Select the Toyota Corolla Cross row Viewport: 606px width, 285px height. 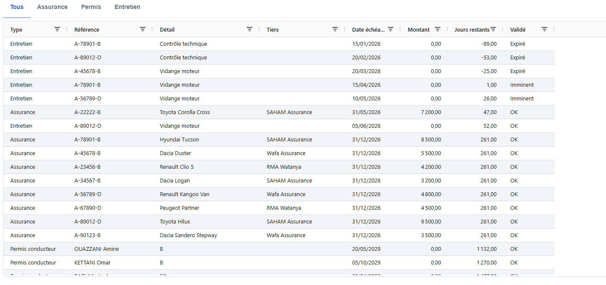coord(185,112)
